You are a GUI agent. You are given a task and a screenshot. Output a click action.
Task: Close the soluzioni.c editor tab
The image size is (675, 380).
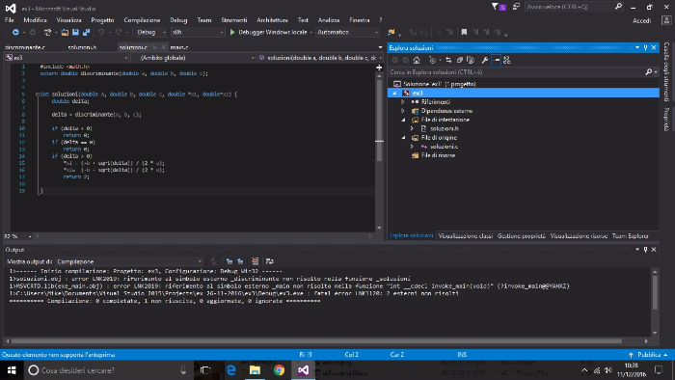point(163,47)
